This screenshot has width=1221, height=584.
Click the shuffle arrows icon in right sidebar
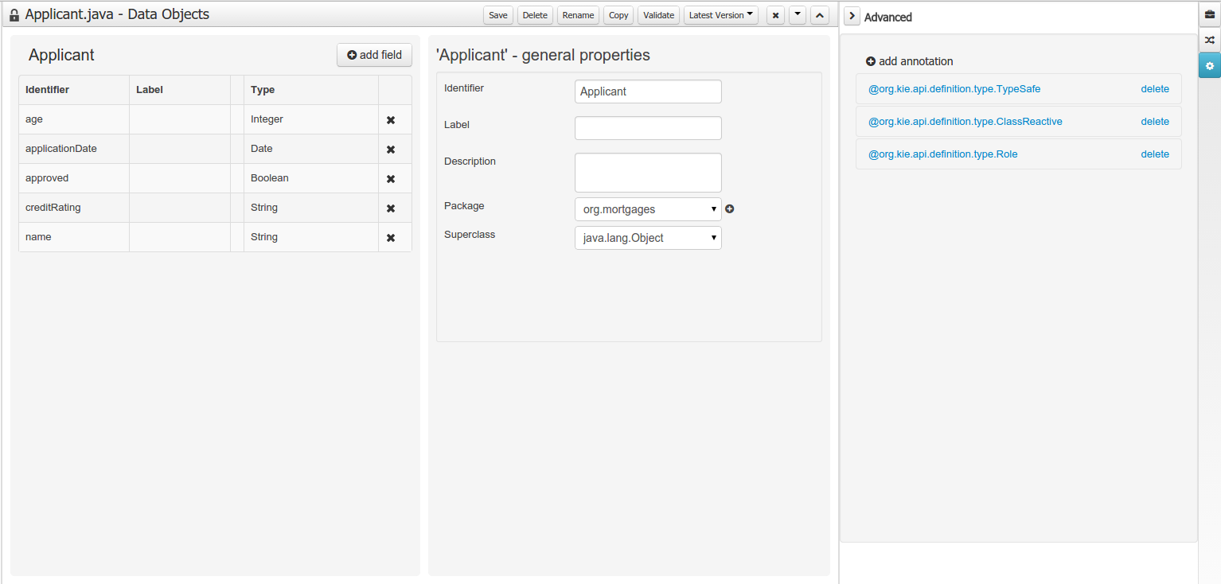pyautogui.click(x=1209, y=40)
